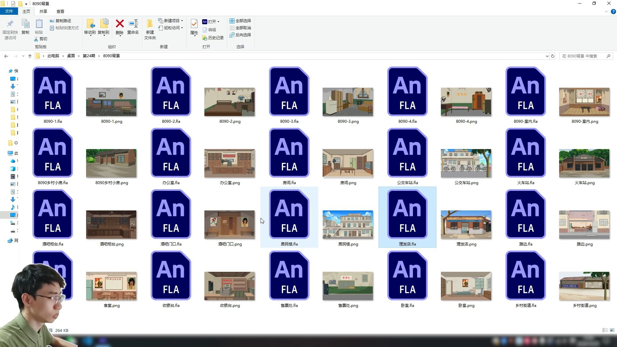The image size is (617, 347).
Task: Click Select All (全部选择)
Action: point(240,21)
